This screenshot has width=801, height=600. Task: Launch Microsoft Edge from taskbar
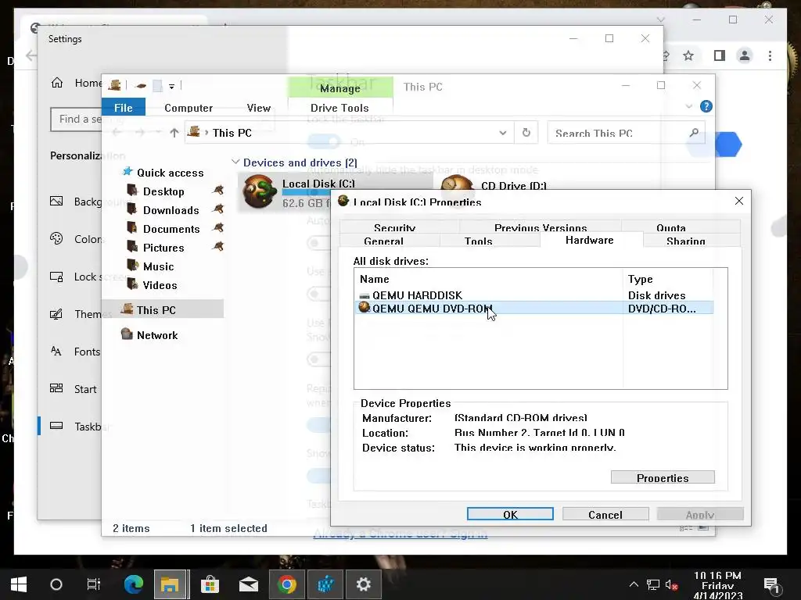[134, 584]
